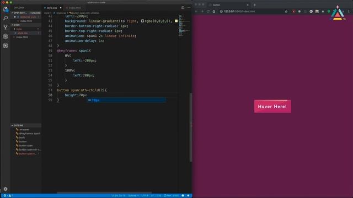353x198 pixels.
Task: Open the browser three-dot menu
Action: (x=349, y=12)
